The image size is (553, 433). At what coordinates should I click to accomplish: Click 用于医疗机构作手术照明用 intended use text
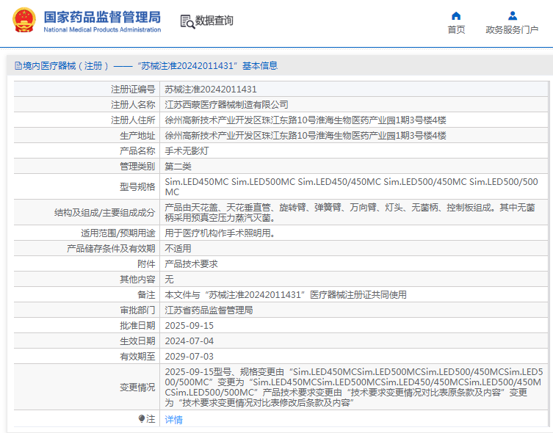point(220,233)
